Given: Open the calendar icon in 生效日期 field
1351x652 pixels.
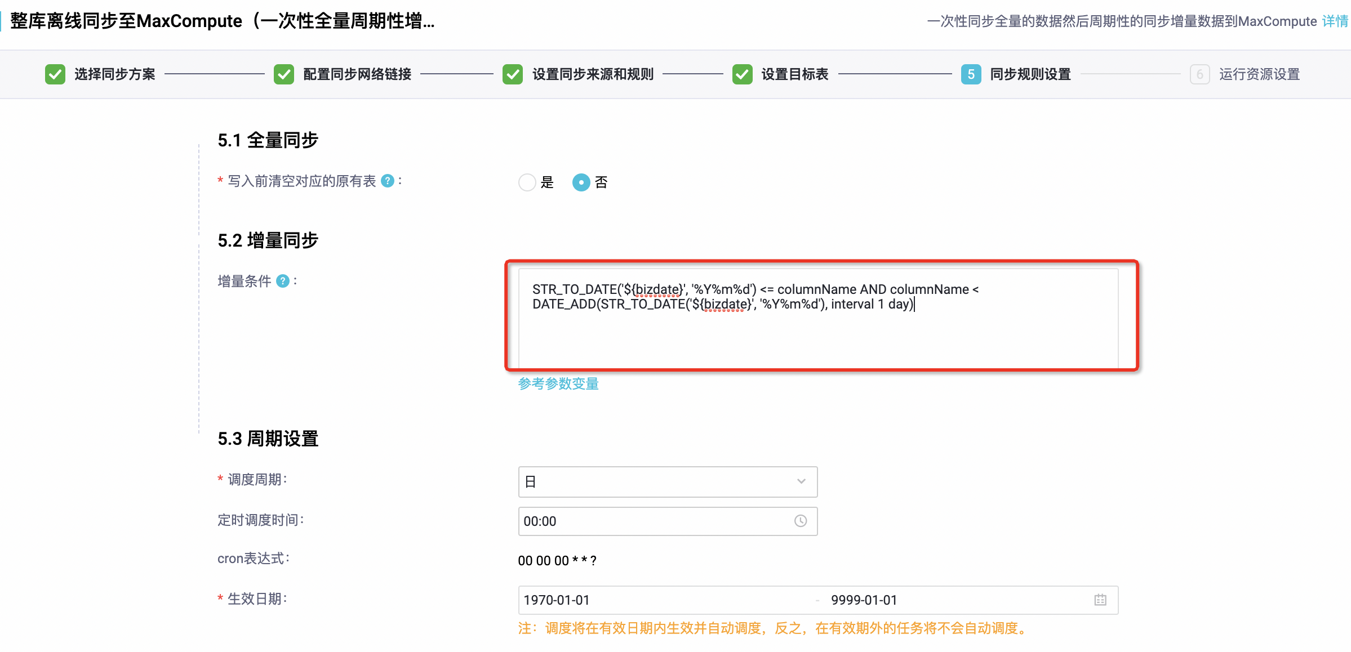Looking at the screenshot, I should (1100, 600).
